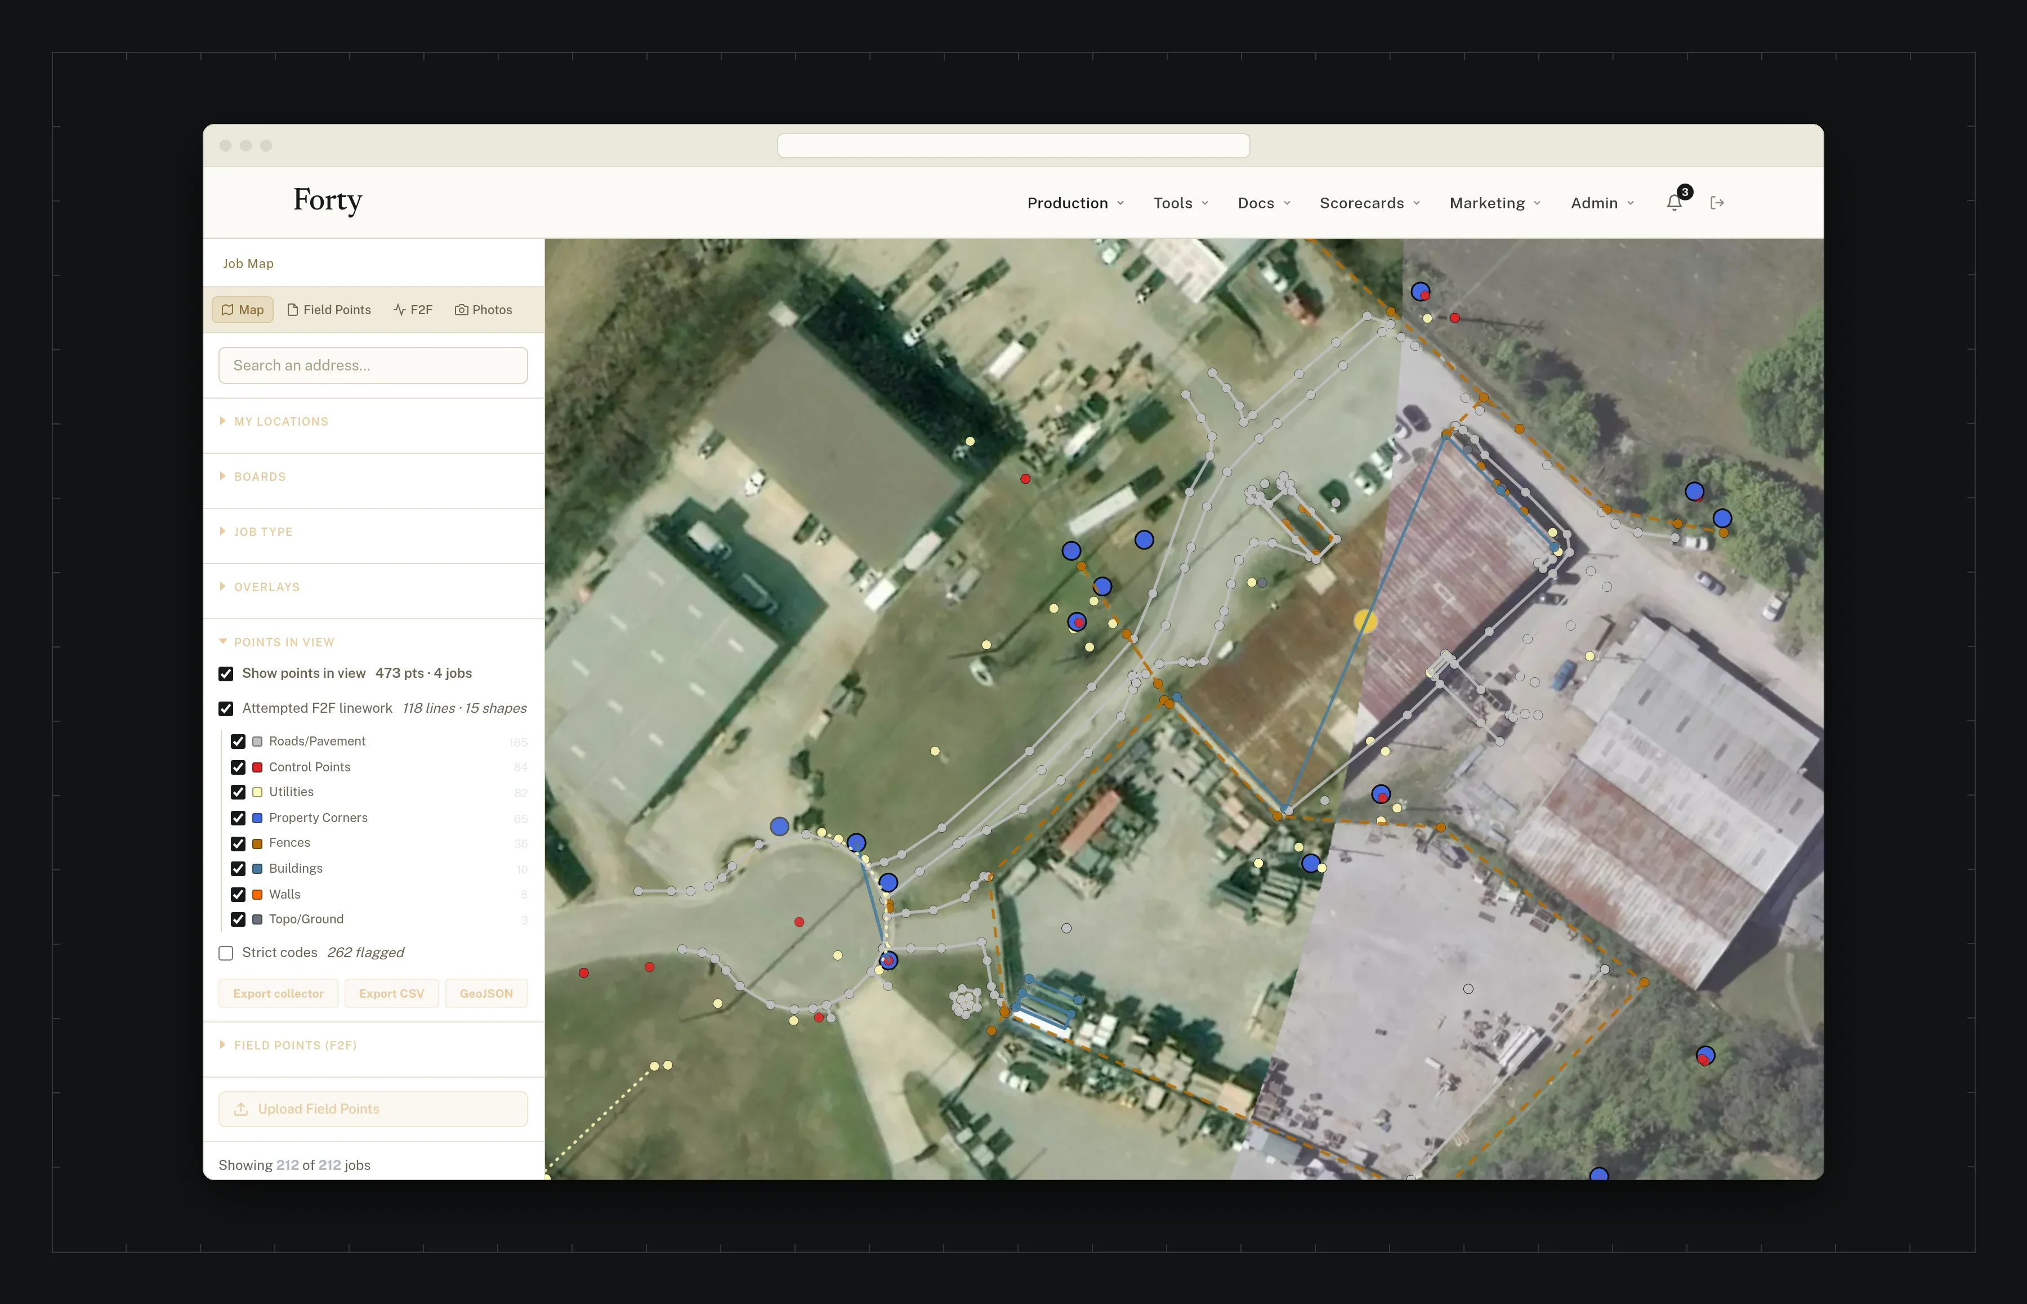Open the Scorecards menu
Screen dimensions: 2027x1304
(x=1370, y=203)
